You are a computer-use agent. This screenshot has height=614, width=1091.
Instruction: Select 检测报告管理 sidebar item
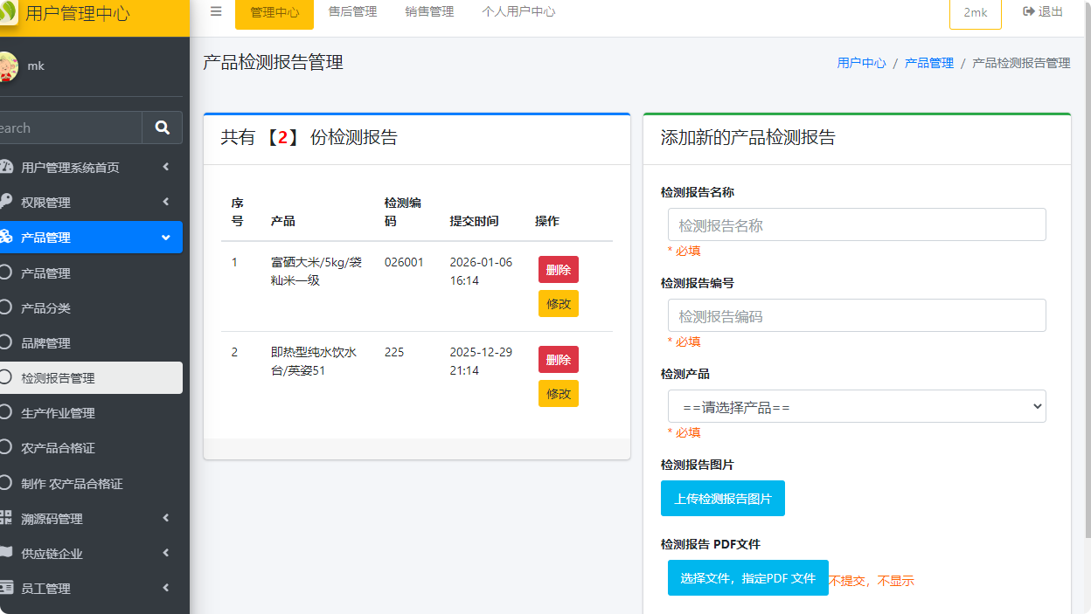(x=91, y=377)
